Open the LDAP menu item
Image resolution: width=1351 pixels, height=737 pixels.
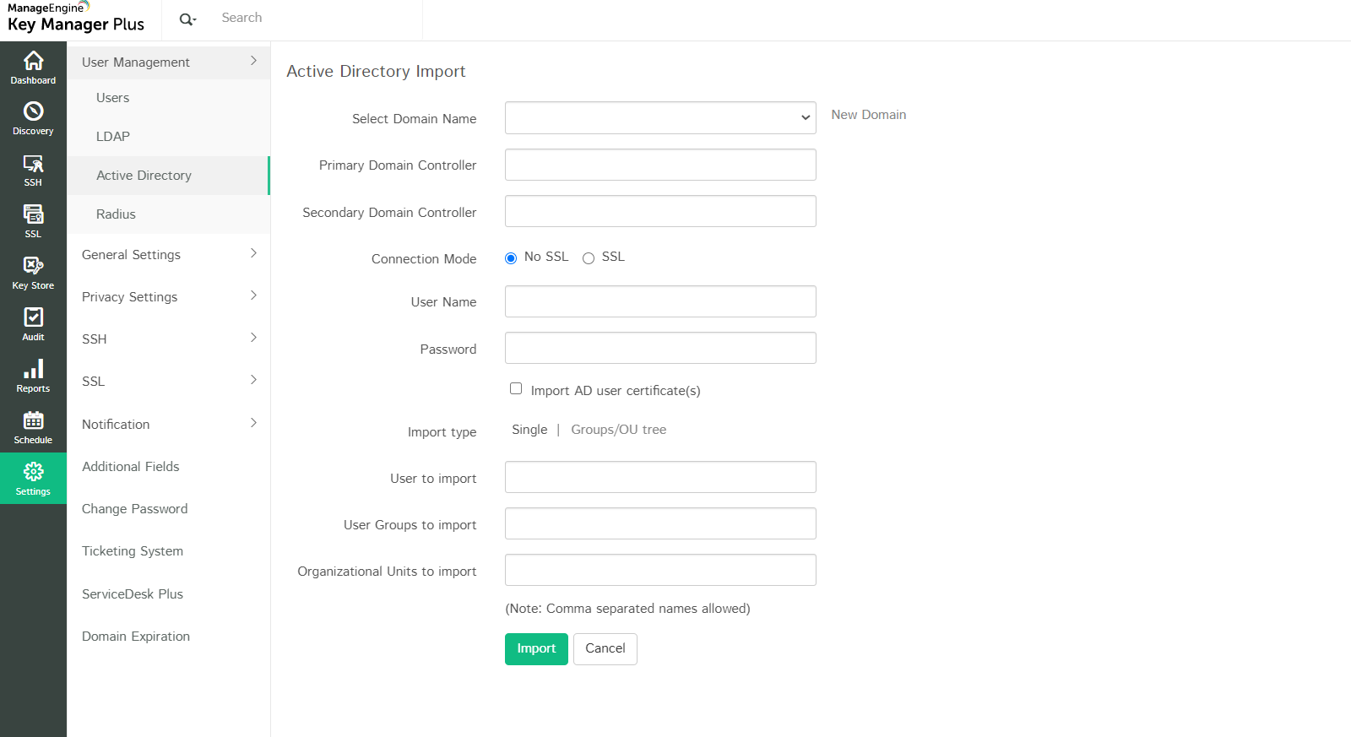113,136
